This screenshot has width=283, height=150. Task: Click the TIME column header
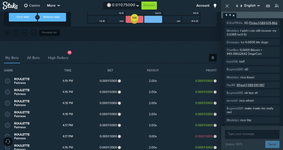click(x=68, y=70)
